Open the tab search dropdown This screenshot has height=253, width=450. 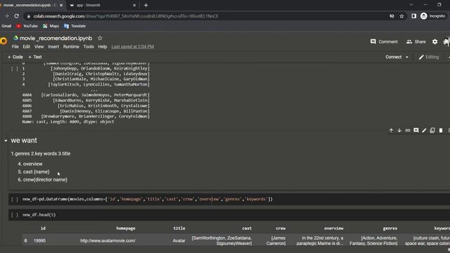click(x=411, y=5)
